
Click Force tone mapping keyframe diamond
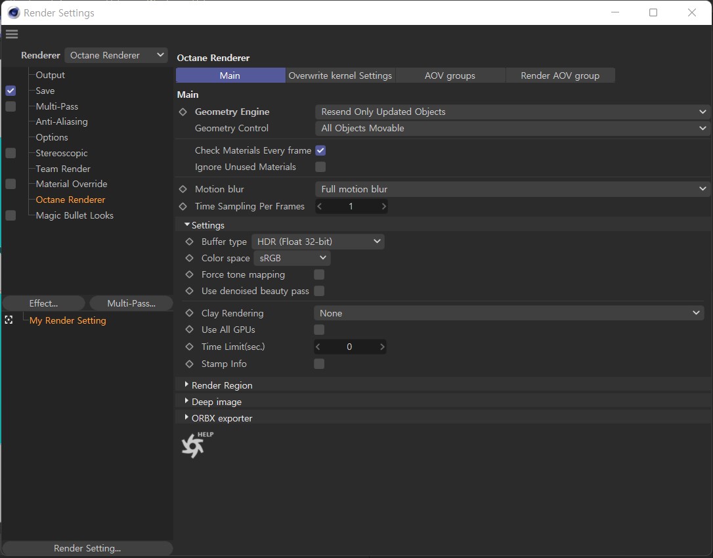(190, 274)
